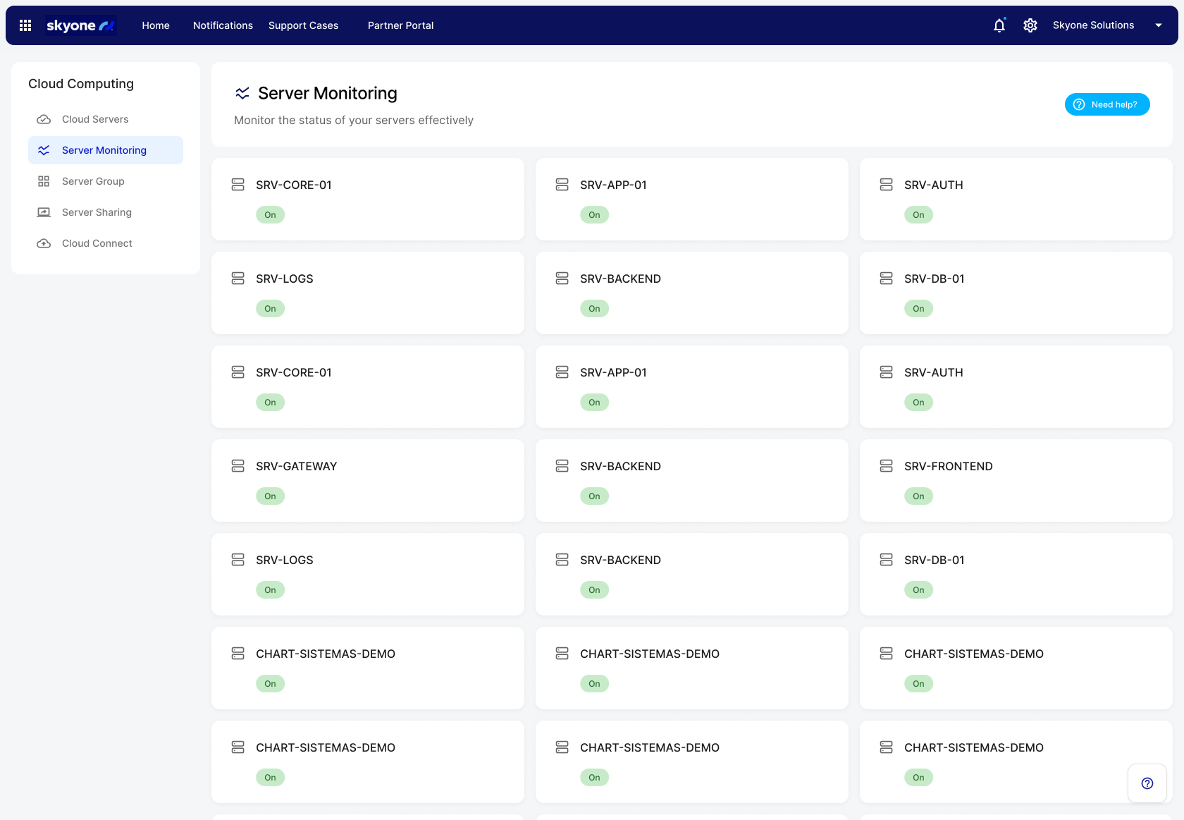Click the server icon beside SRV-GATEWAY
The image size is (1184, 820).
238,466
